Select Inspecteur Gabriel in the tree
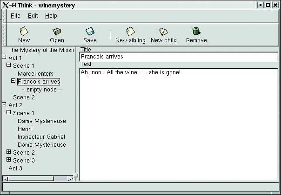 coord(41,136)
